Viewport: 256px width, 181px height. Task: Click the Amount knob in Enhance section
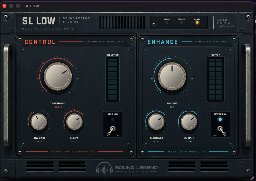pos(172,76)
